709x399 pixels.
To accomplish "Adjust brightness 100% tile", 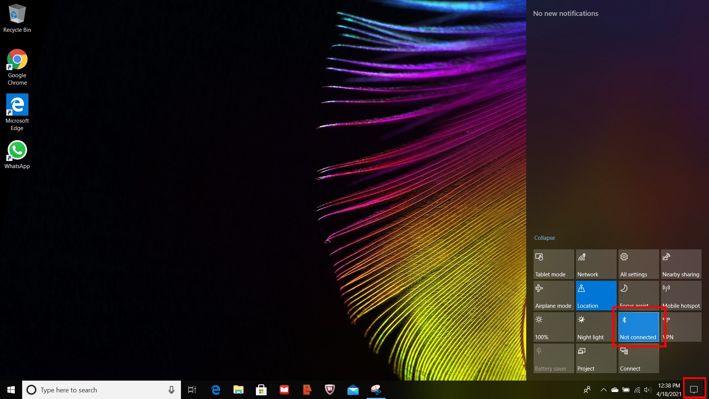I will pos(554,327).
